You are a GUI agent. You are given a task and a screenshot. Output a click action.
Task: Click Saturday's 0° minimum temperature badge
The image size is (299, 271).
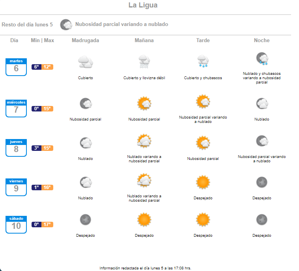click(x=36, y=225)
